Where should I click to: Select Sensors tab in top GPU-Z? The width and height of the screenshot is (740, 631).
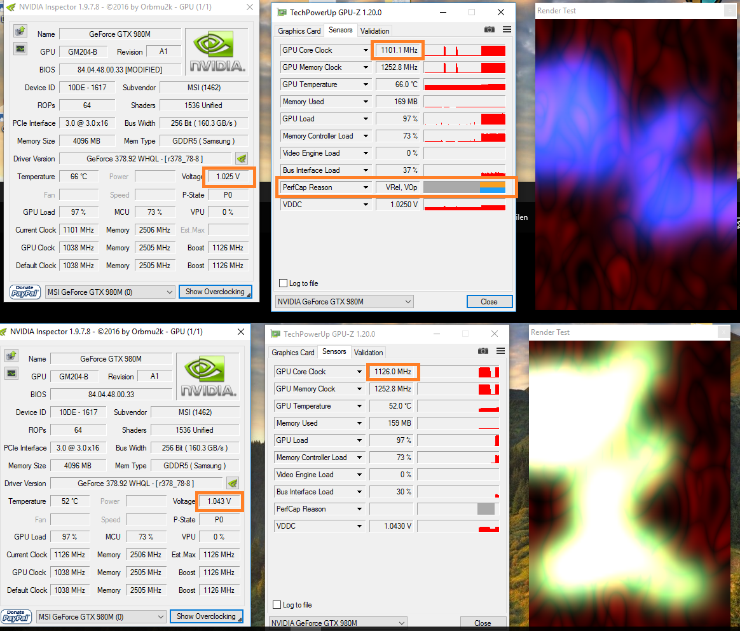pos(340,30)
